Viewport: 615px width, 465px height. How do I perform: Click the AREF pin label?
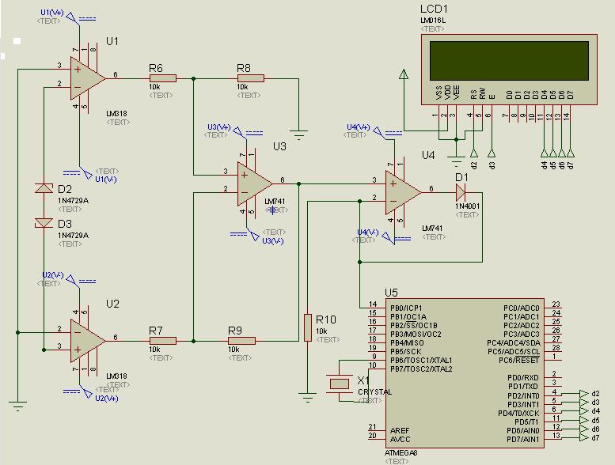[400, 430]
